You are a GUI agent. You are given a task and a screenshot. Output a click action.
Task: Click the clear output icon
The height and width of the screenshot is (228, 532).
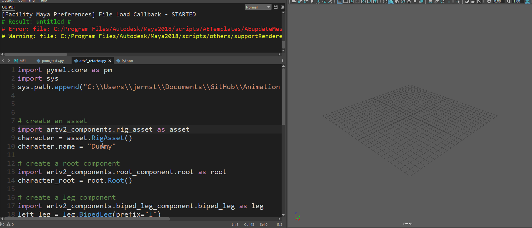coord(282,7)
